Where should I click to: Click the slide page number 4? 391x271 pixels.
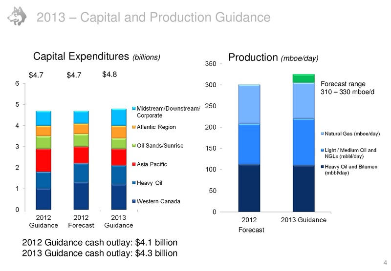point(385,262)
